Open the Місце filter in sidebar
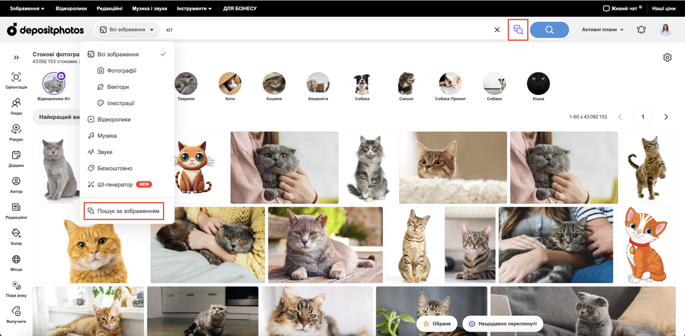The width and height of the screenshot is (685, 336). [x=16, y=263]
